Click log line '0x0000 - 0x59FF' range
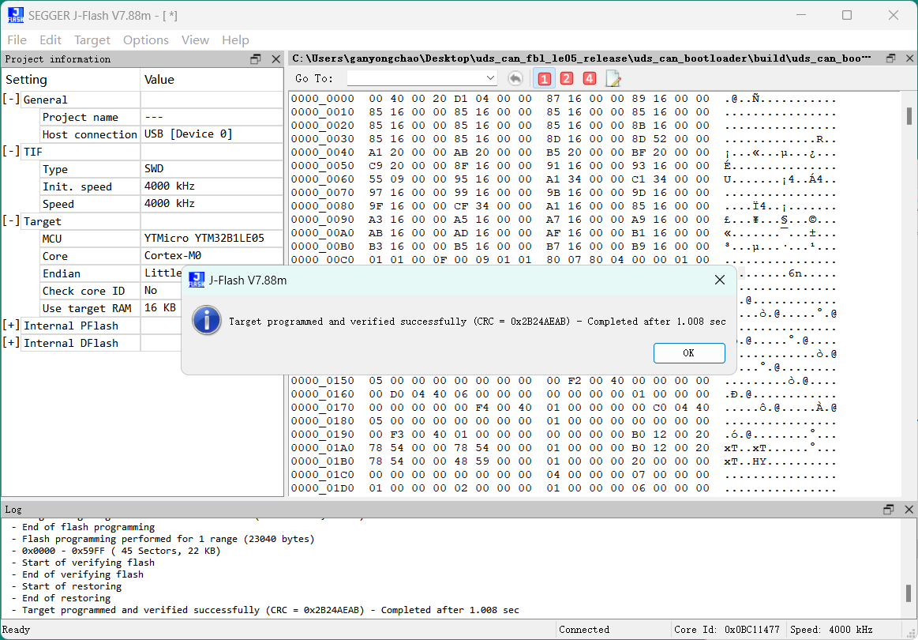 pyautogui.click(x=116, y=551)
